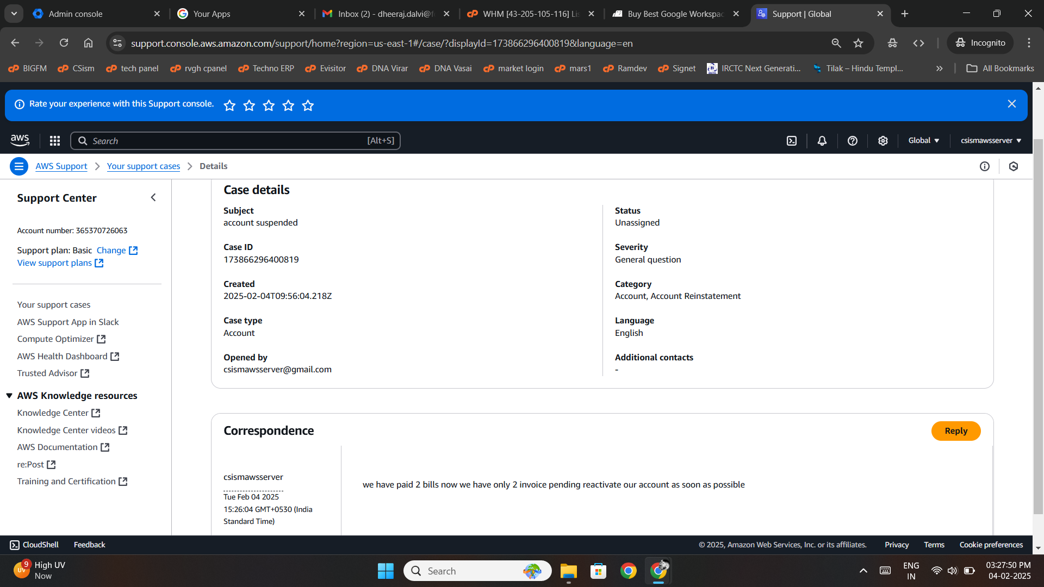Viewport: 1044px width, 587px height.
Task: Select the third rating star
Action: point(269,105)
